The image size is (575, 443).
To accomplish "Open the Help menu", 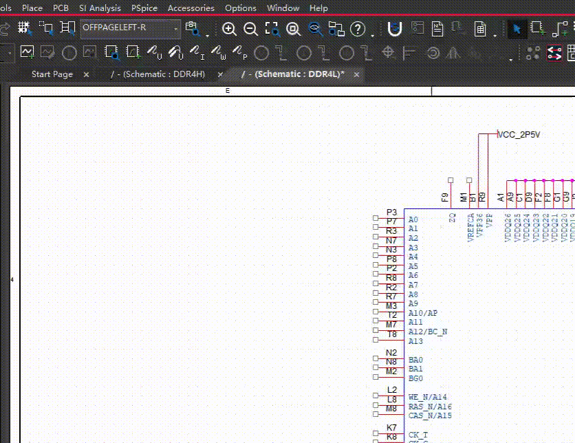I will click(318, 8).
